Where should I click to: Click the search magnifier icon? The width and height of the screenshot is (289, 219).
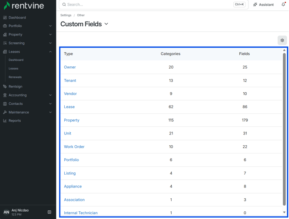pyautogui.click(x=64, y=5)
